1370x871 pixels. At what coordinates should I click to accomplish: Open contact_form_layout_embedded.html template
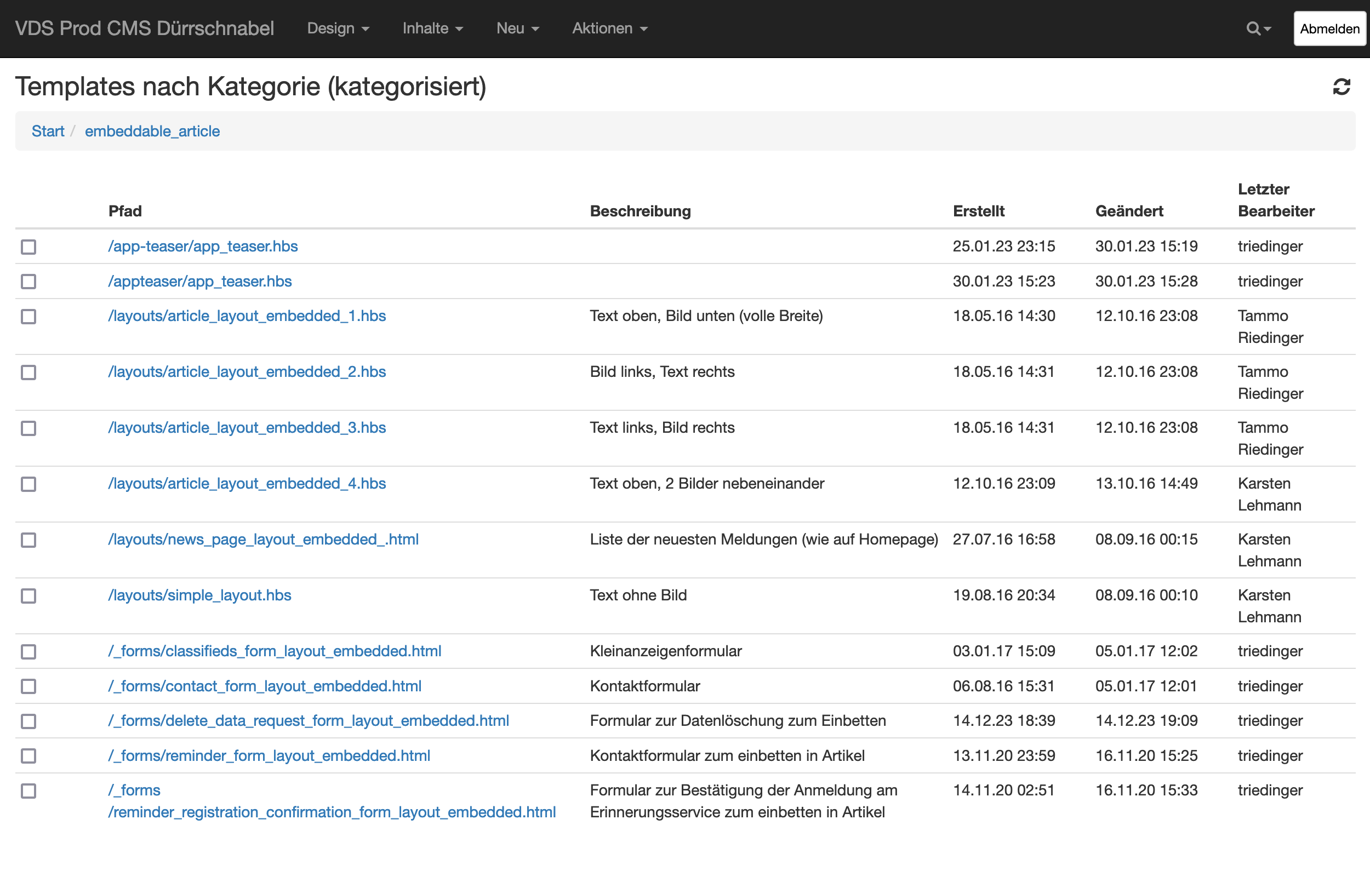(x=265, y=686)
